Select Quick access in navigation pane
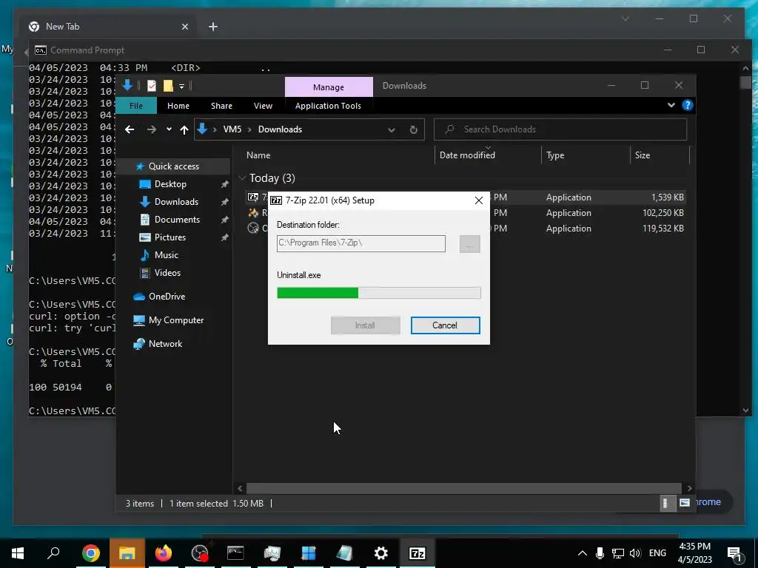The height and width of the screenshot is (568, 758). (x=173, y=166)
